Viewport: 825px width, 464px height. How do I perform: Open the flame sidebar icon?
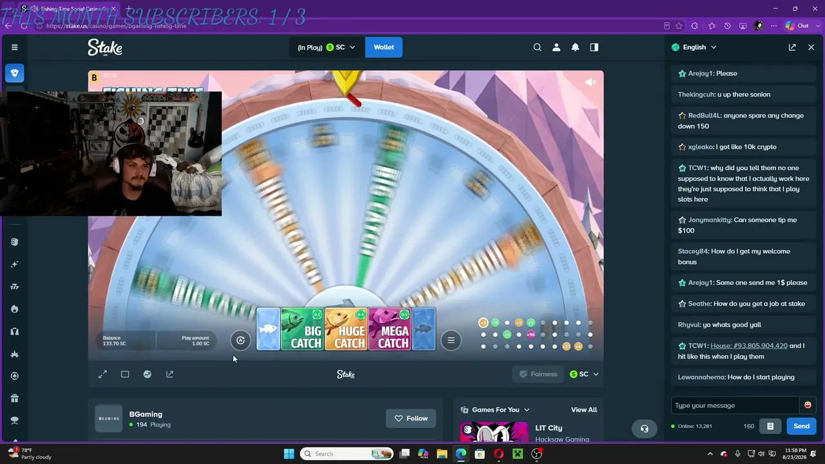click(x=14, y=309)
